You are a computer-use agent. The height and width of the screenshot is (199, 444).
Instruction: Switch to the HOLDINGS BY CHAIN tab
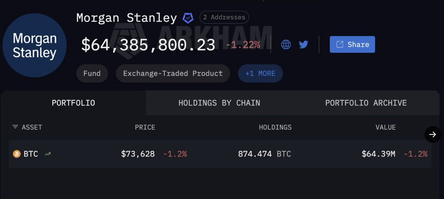click(x=219, y=103)
